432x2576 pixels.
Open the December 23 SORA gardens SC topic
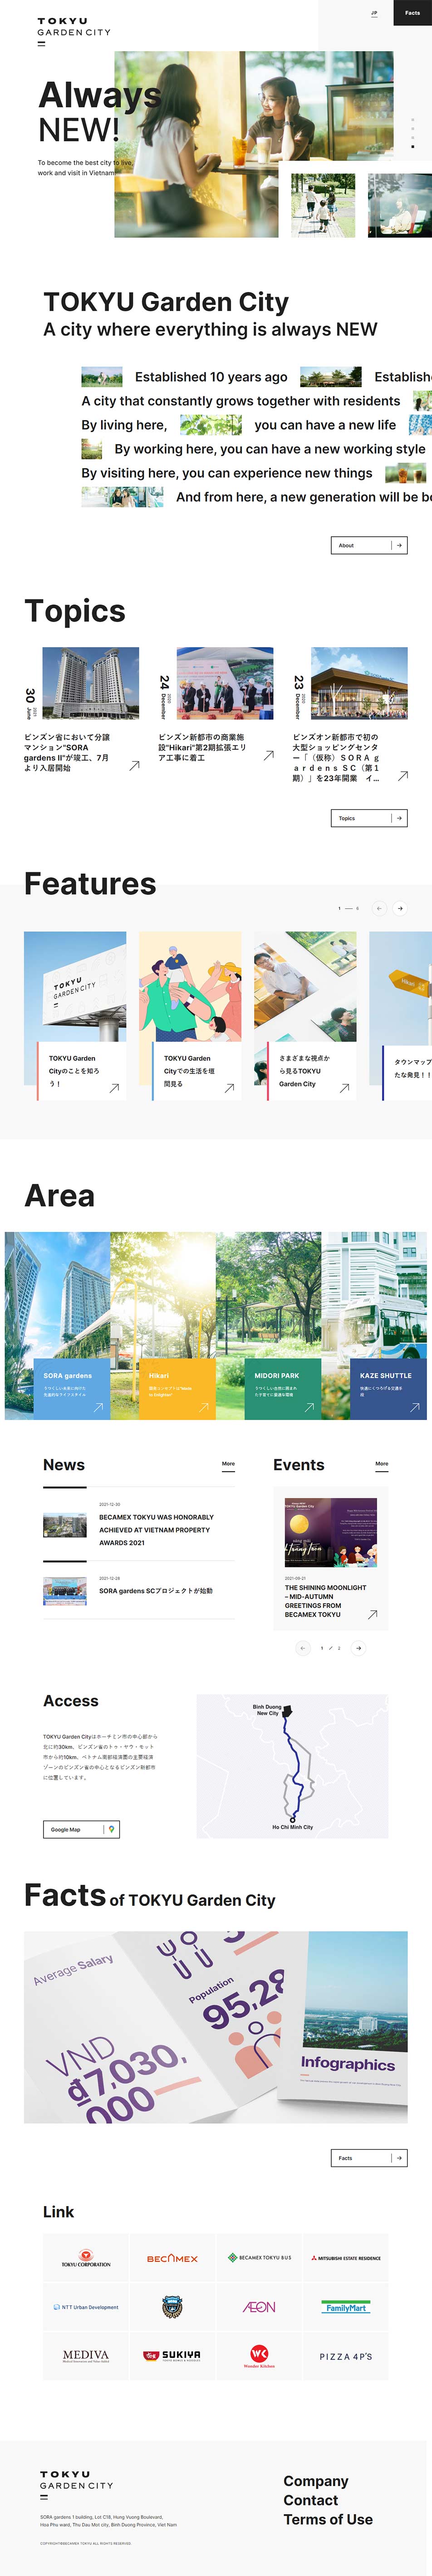350,715
